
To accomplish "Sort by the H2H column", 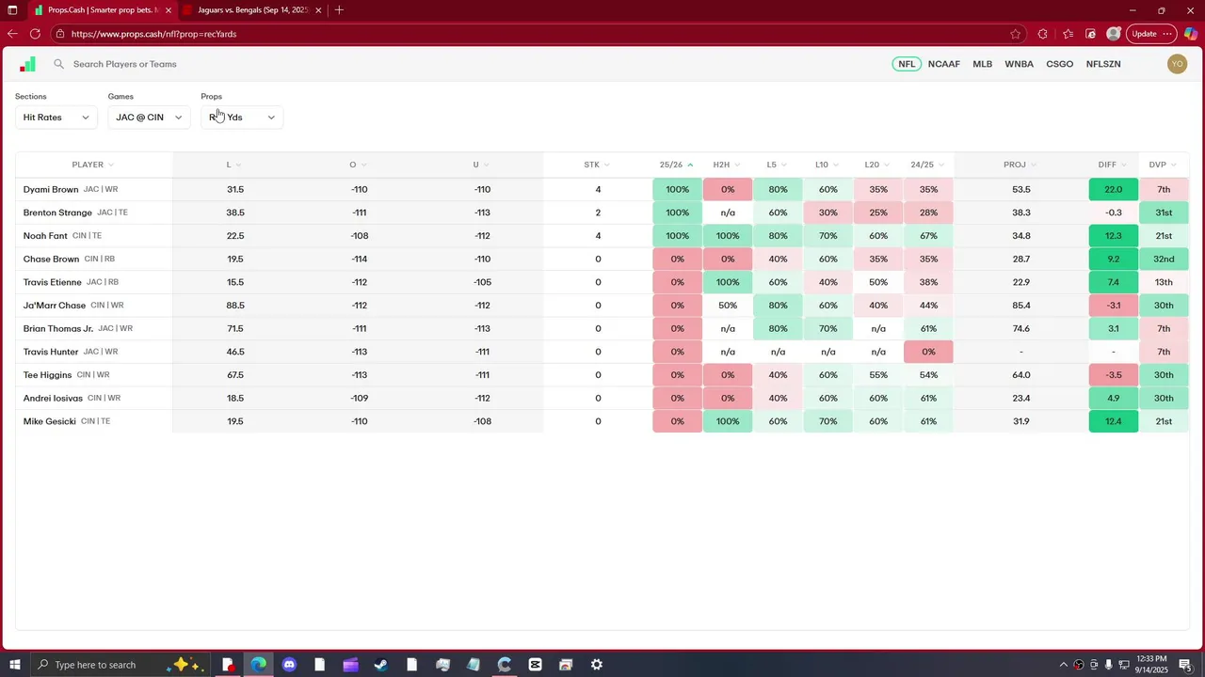I will (727, 165).
